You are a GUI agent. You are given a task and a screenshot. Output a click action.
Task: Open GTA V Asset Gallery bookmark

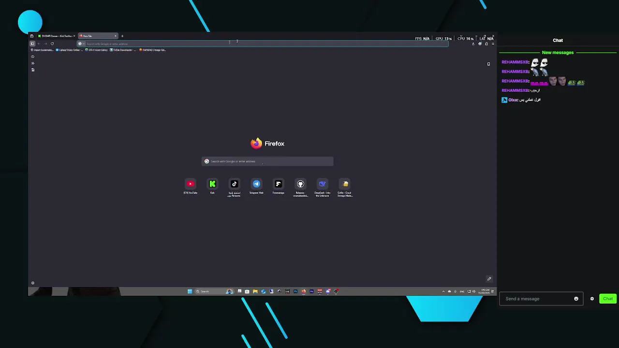point(97,50)
